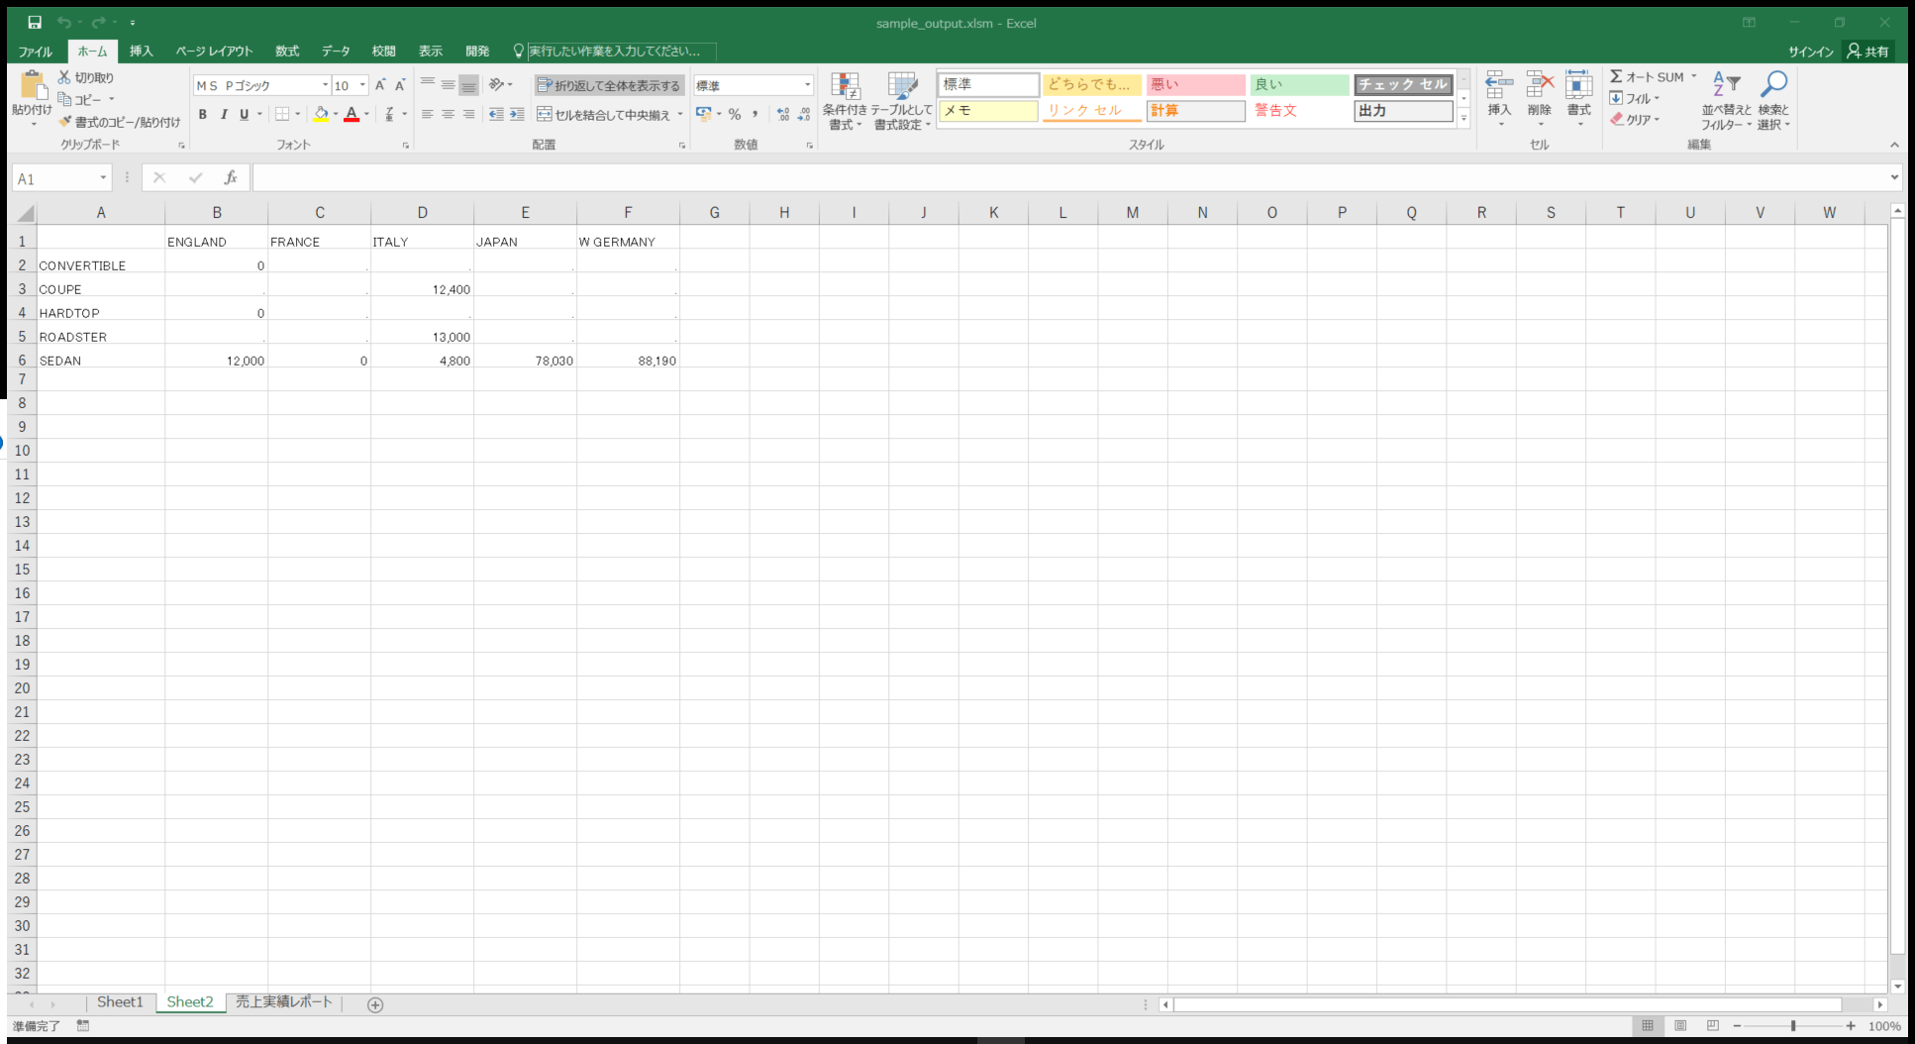1915x1044 pixels.
Task: Apply the チェック セル cell style
Action: point(1403,85)
